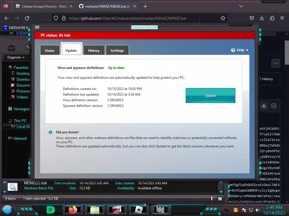289x216 pixels.
Task: Close the MEMZ.bat GitHub tab
Action: click(x=135, y=6)
